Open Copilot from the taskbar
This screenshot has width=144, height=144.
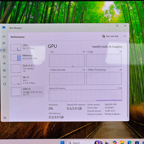115,143
